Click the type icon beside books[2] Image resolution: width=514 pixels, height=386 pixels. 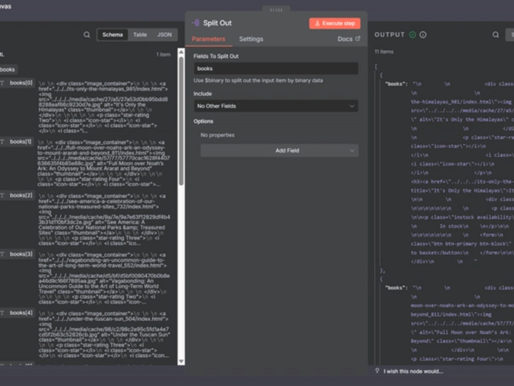tap(2, 196)
